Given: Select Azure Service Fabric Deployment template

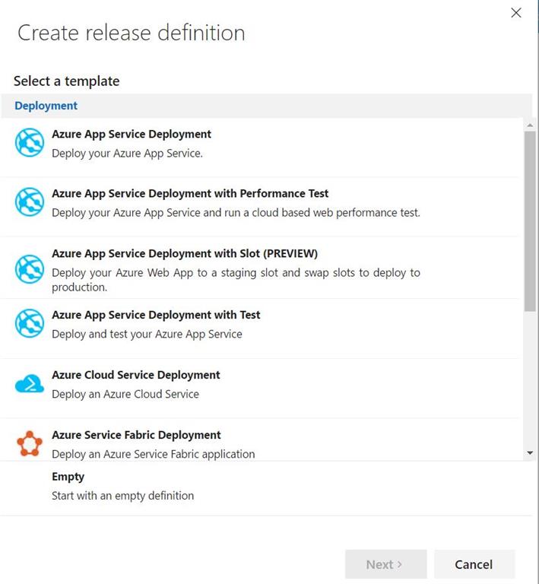Looking at the screenshot, I should [x=136, y=435].
